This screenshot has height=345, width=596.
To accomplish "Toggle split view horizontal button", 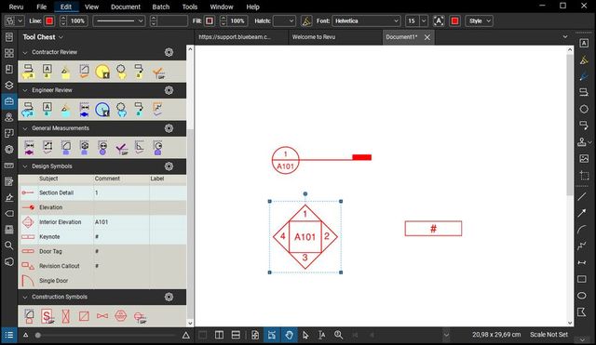I will point(236,335).
